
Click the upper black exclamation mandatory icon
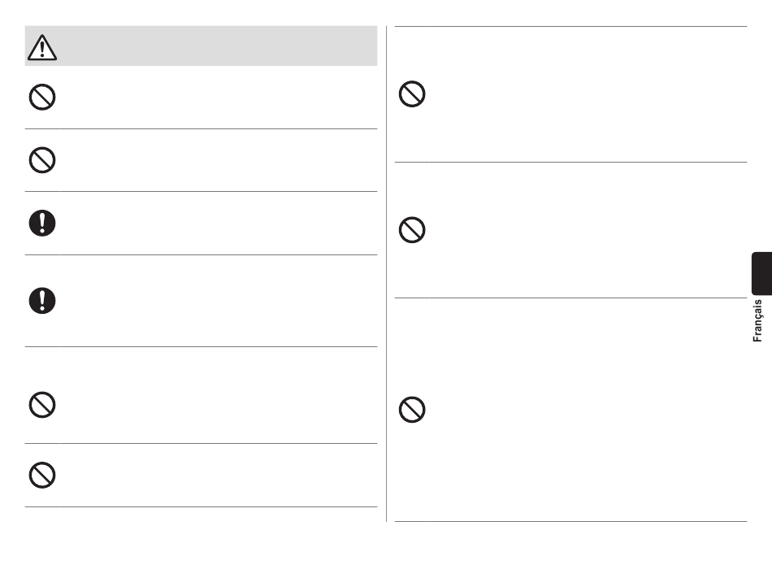point(42,223)
